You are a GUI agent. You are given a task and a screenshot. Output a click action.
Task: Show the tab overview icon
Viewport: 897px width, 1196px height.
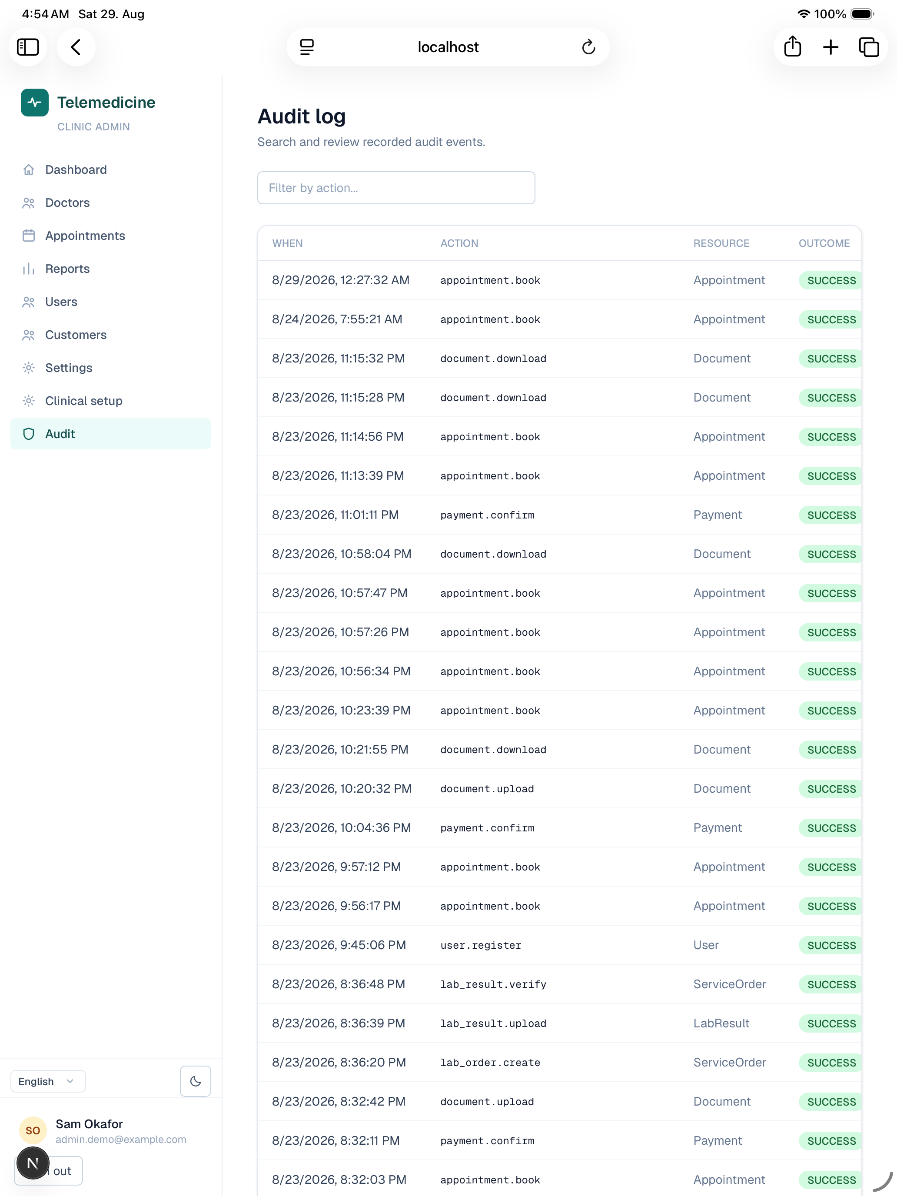[869, 47]
